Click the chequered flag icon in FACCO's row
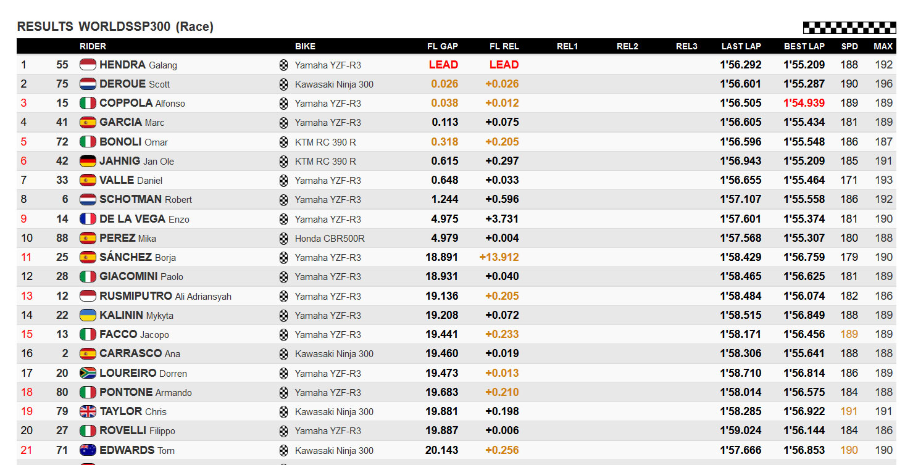 (283, 334)
